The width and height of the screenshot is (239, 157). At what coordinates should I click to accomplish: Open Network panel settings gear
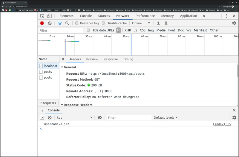[234, 23]
